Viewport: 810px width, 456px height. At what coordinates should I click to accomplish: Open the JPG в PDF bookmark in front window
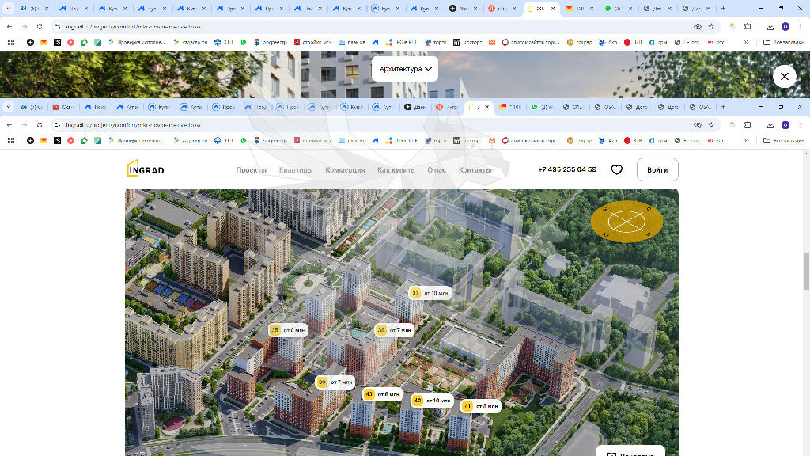click(401, 141)
